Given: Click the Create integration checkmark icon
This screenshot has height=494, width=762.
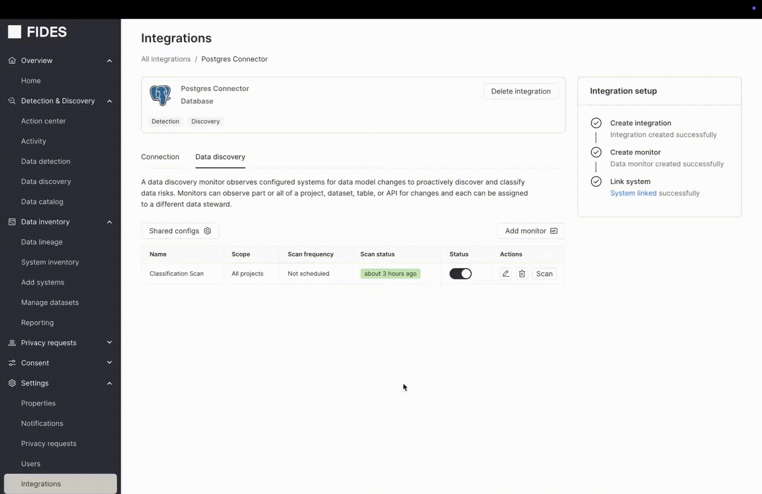Looking at the screenshot, I should (596, 123).
